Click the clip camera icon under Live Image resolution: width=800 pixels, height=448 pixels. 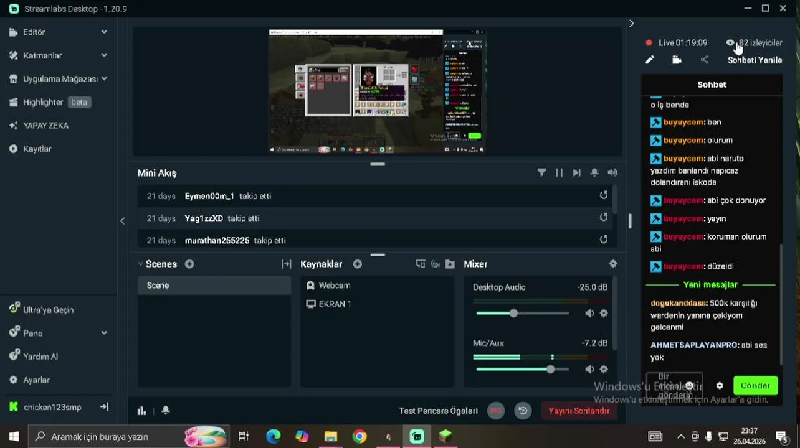(677, 60)
